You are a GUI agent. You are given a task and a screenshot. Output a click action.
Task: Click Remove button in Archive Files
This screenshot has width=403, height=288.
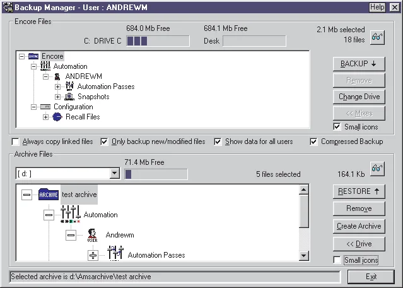click(x=359, y=208)
